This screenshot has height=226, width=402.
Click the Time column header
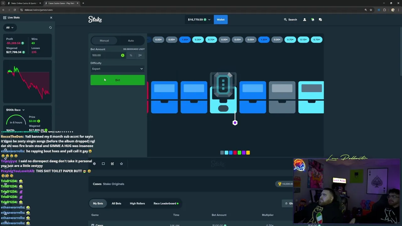pos(176,215)
